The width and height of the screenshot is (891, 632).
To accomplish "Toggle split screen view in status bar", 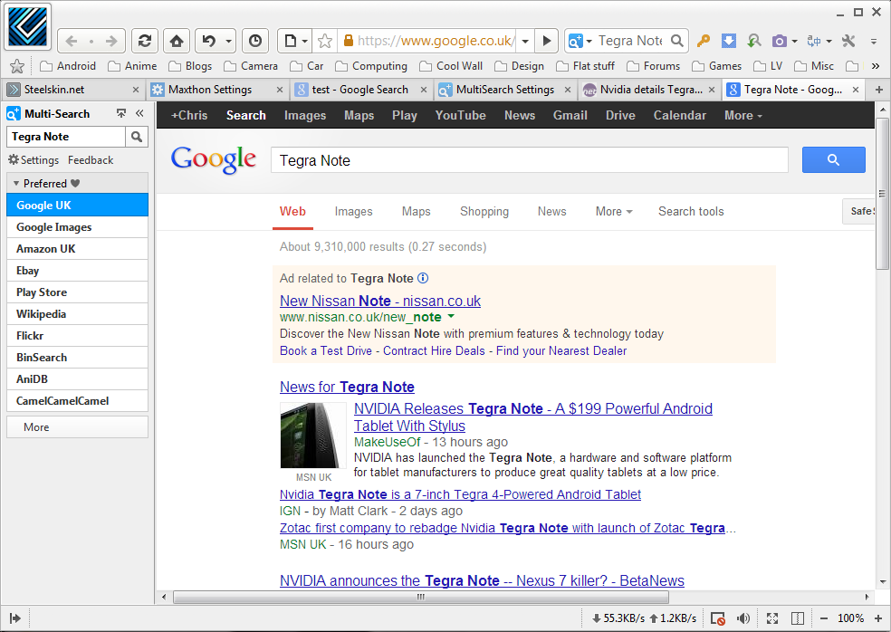I will (x=798, y=618).
